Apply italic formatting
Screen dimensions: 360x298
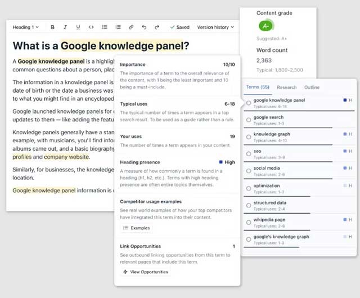point(65,27)
